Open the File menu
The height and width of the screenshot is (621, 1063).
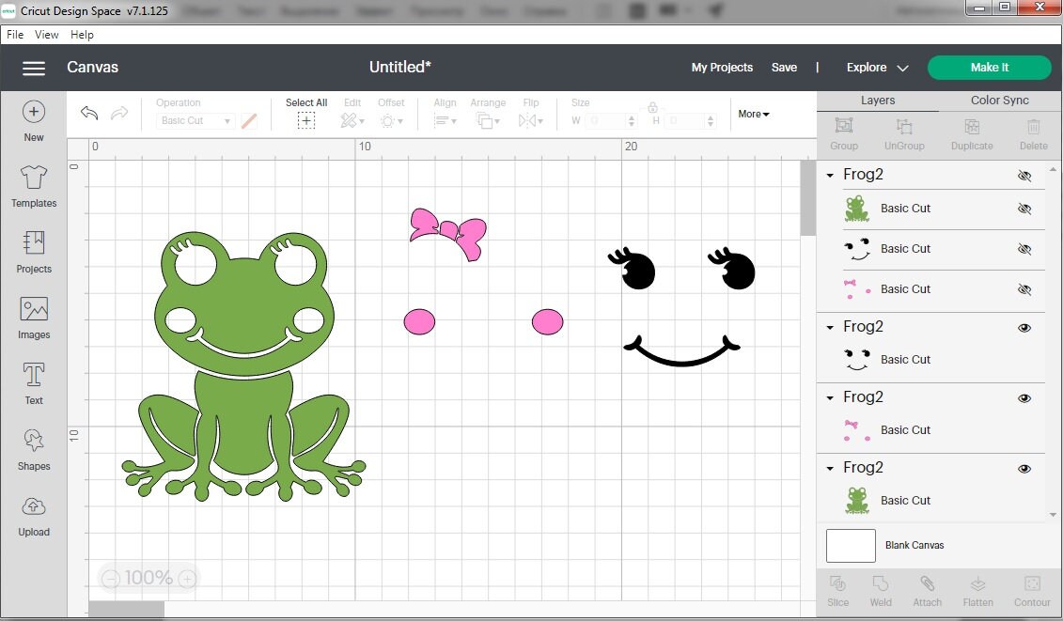tap(15, 35)
